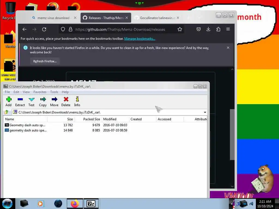Sort by the Packed Size column header

pos(89,119)
